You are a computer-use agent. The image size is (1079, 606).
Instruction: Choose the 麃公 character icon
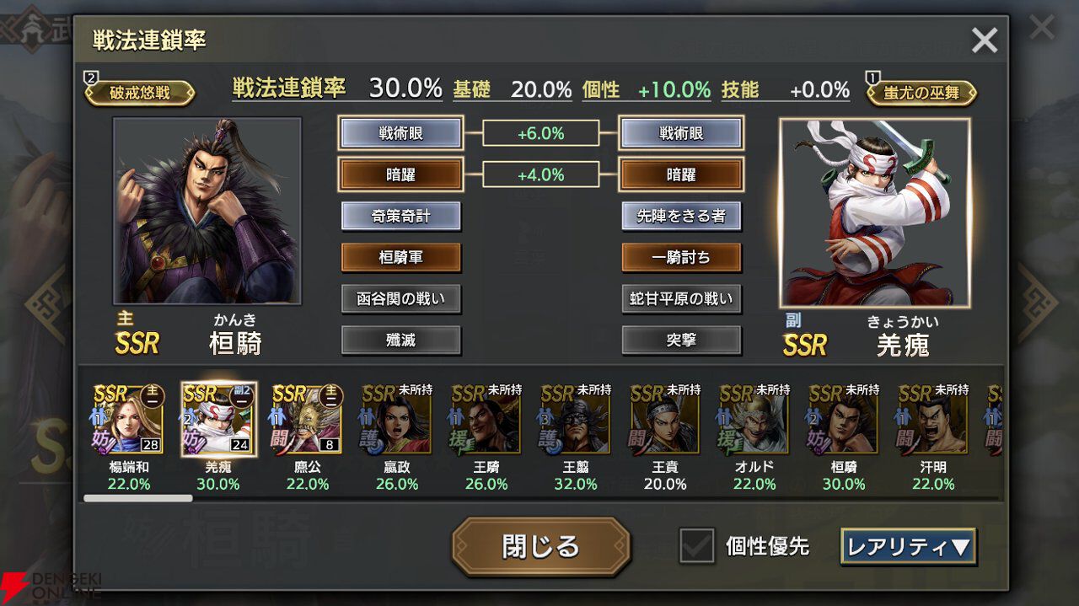point(308,419)
